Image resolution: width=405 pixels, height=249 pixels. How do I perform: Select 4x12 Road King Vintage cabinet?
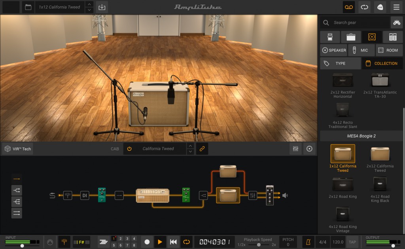coord(343,220)
